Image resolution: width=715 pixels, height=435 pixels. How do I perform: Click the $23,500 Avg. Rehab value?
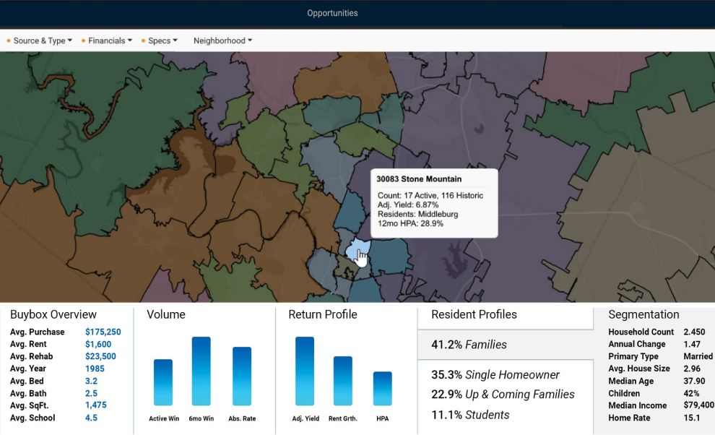[x=100, y=356]
